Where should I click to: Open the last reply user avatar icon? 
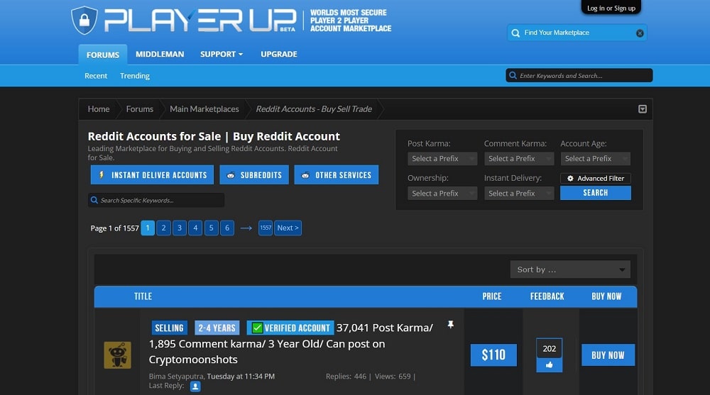195,386
